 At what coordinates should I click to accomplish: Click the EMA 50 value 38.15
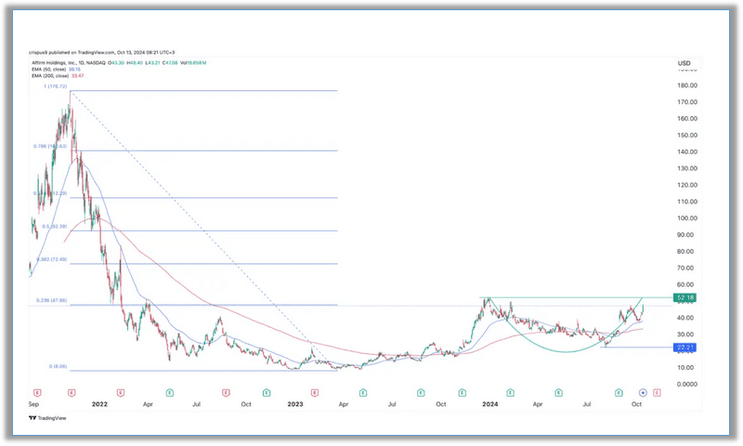(74, 69)
